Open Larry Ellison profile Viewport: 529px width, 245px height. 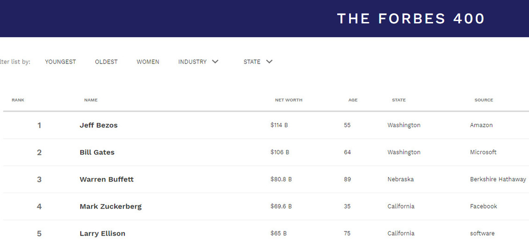pyautogui.click(x=102, y=233)
